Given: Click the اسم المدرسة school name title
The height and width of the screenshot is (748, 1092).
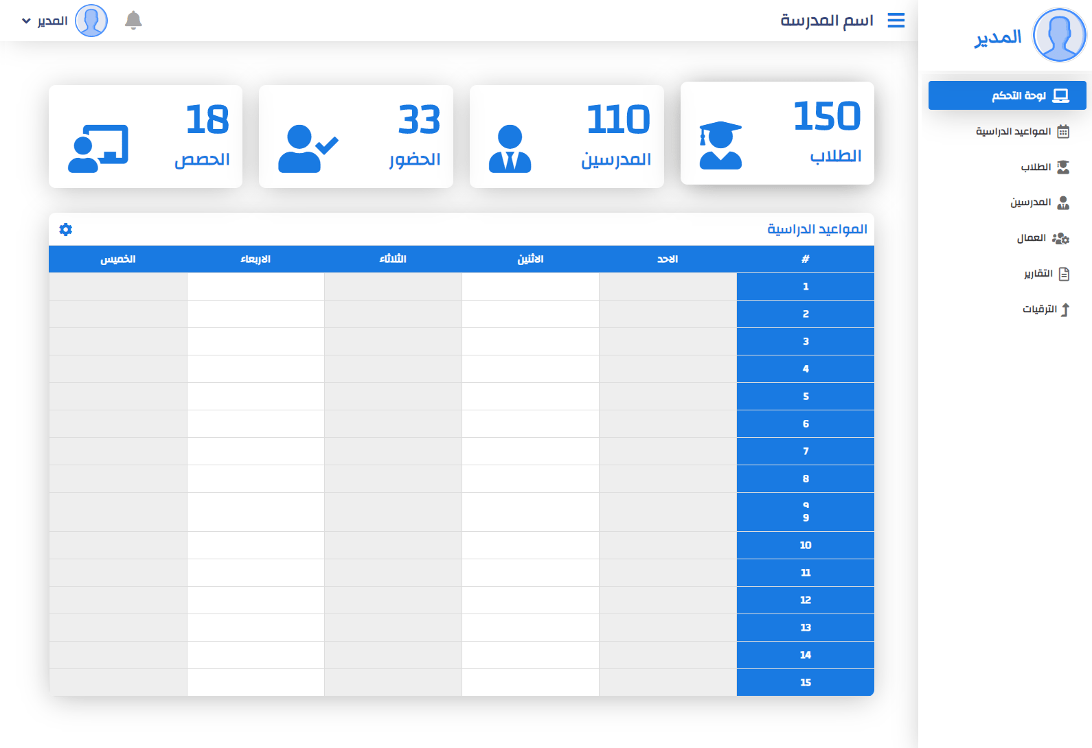Looking at the screenshot, I should click(826, 21).
